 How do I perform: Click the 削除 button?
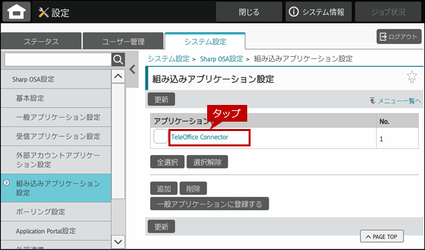193,189
